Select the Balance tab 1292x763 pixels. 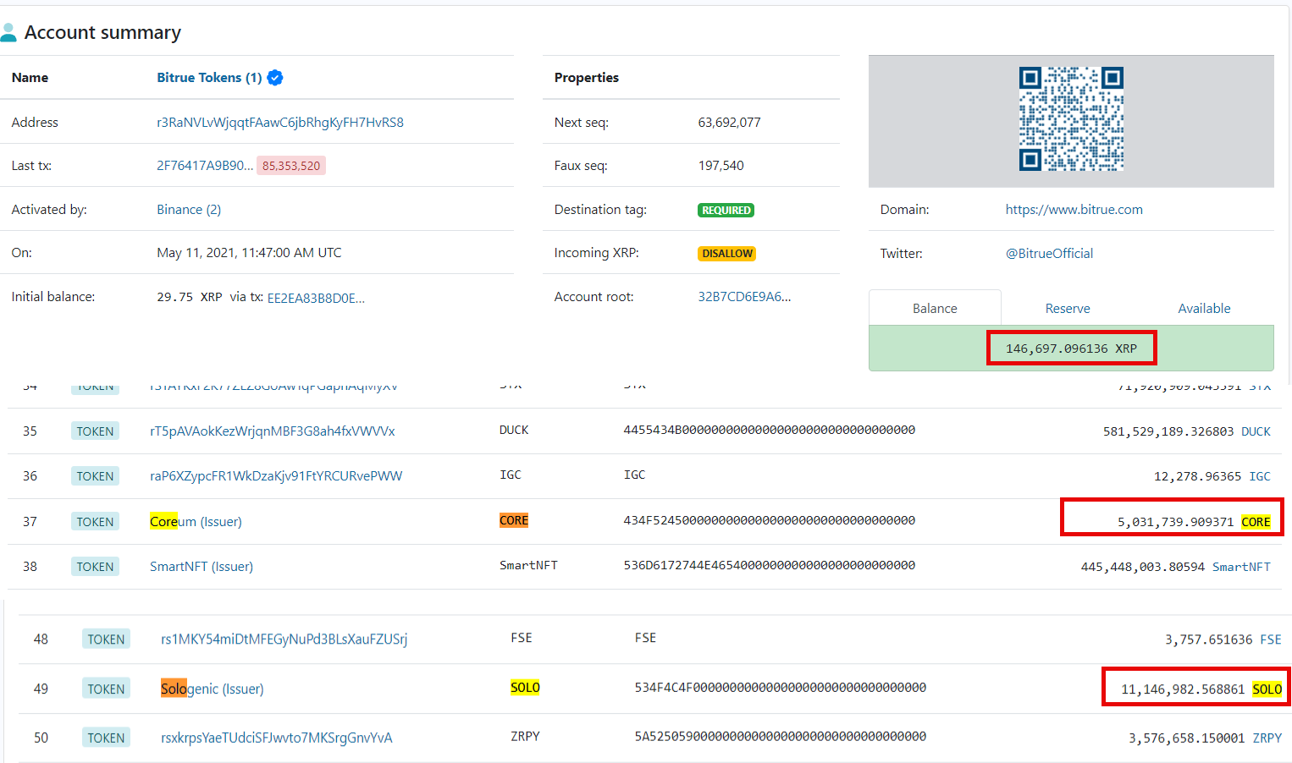point(935,309)
